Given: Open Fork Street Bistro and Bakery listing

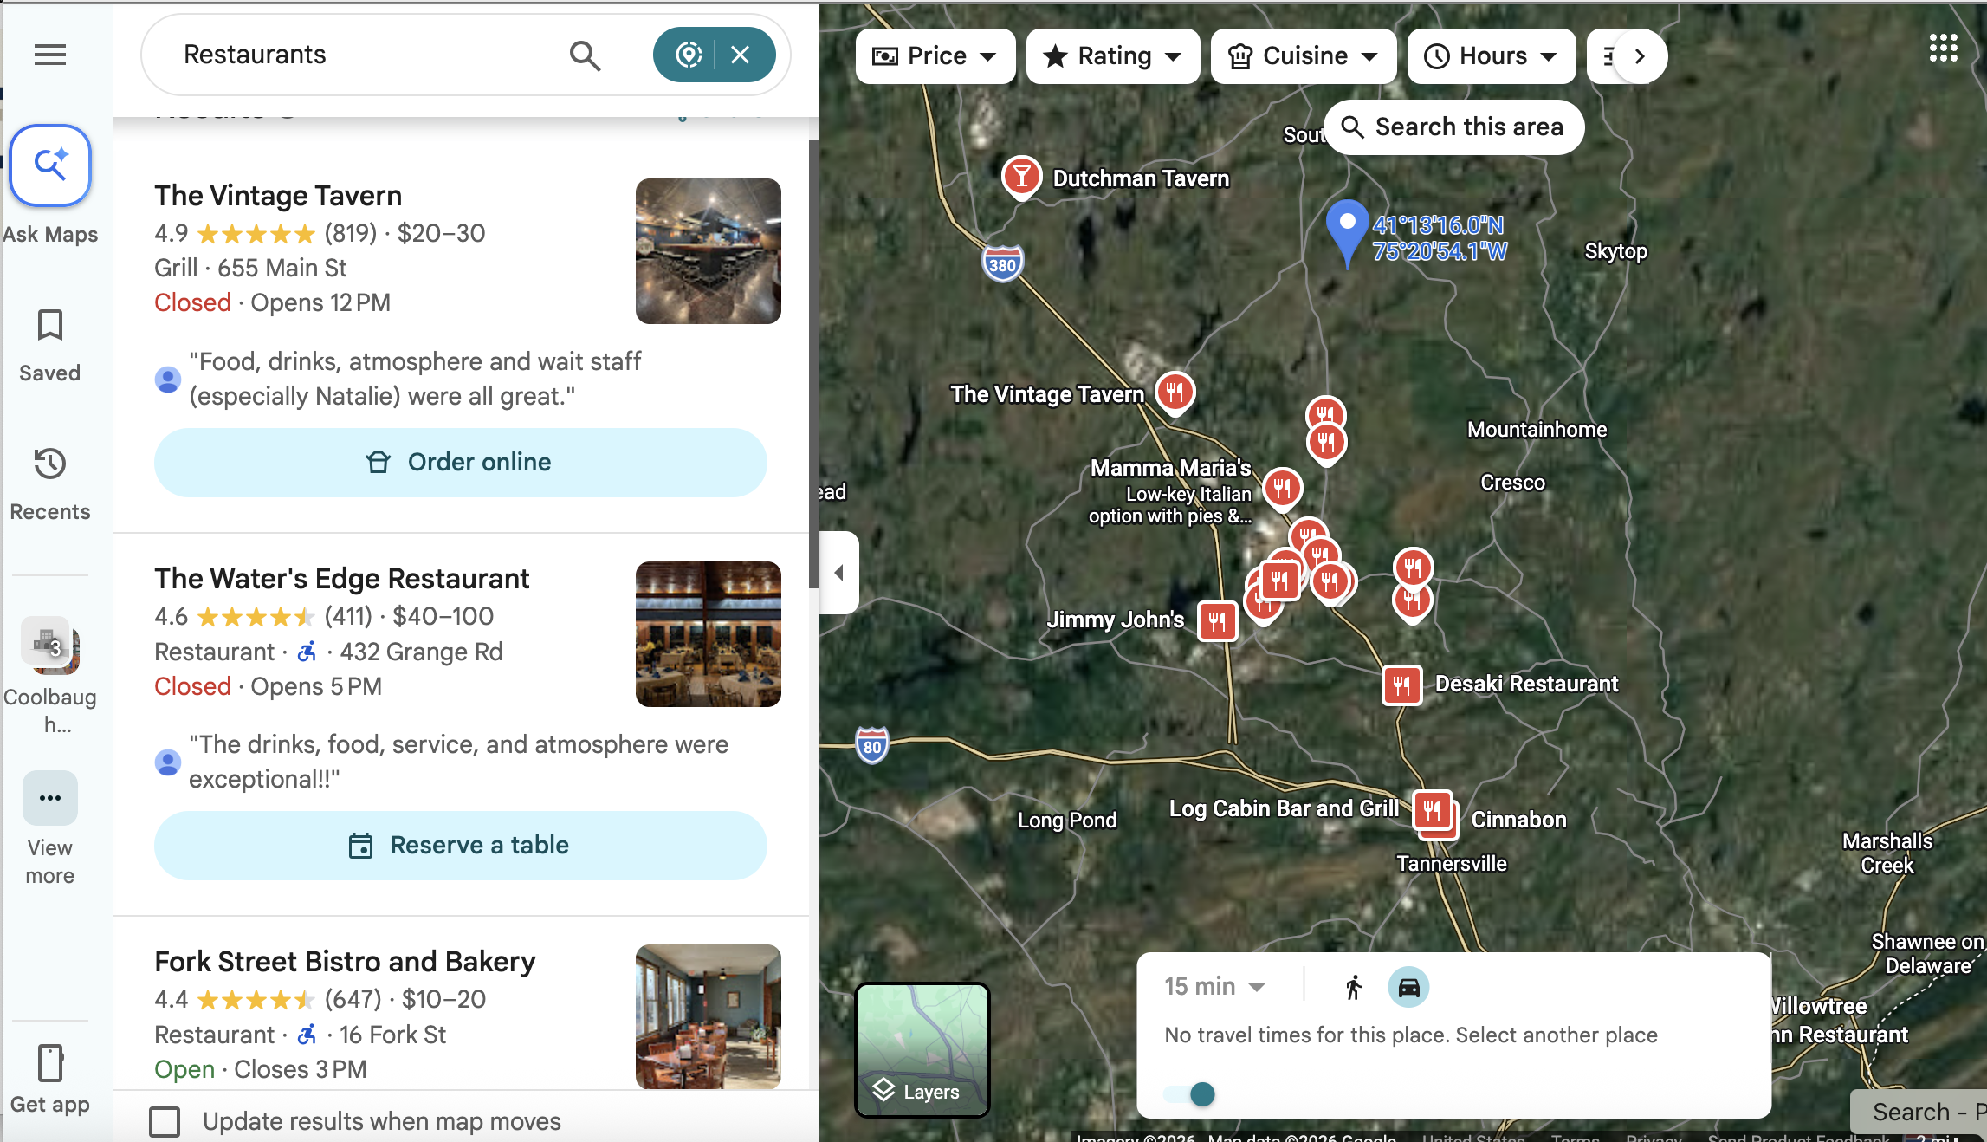Looking at the screenshot, I should 345,962.
